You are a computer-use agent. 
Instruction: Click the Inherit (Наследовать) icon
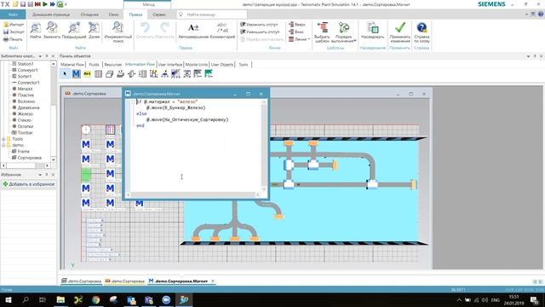(x=373, y=28)
